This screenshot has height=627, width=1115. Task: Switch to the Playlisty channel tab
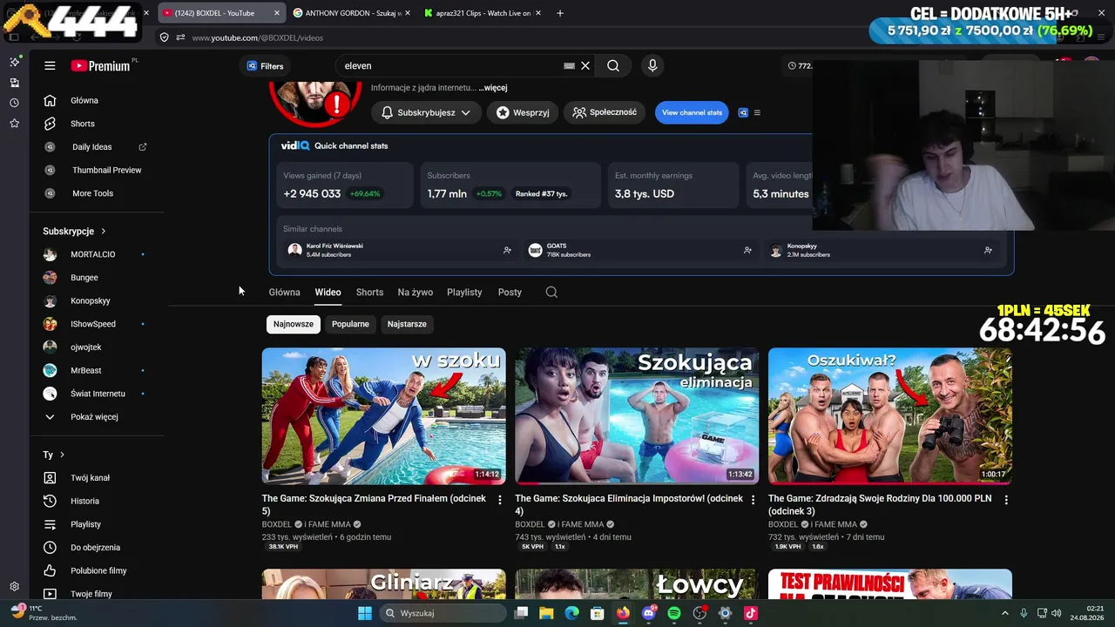pos(464,293)
